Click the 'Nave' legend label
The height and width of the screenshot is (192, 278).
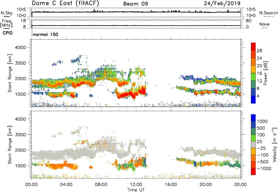[264, 24]
